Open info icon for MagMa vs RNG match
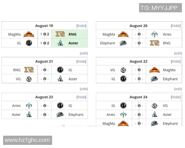 (x=45, y=34)
